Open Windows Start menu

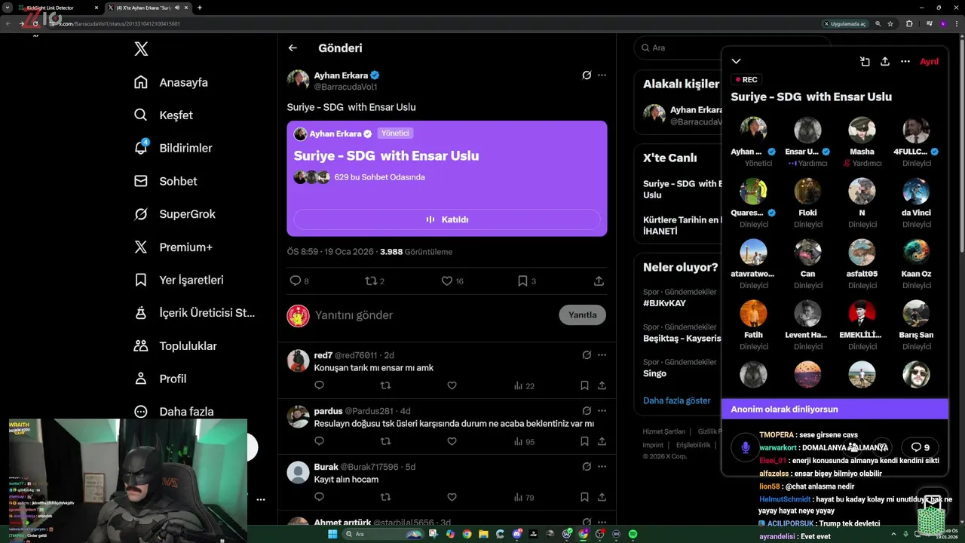click(x=332, y=534)
